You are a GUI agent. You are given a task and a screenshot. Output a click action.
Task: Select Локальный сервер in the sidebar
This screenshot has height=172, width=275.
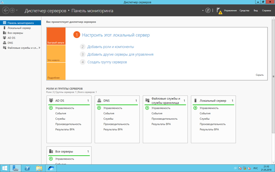pyautogui.click(x=19, y=28)
